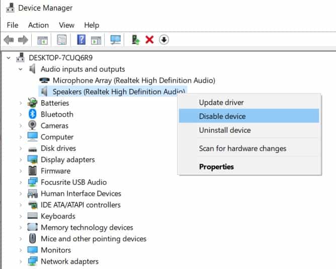Select the Monitors category label
Screen dimensions: 336x269
click(56, 250)
